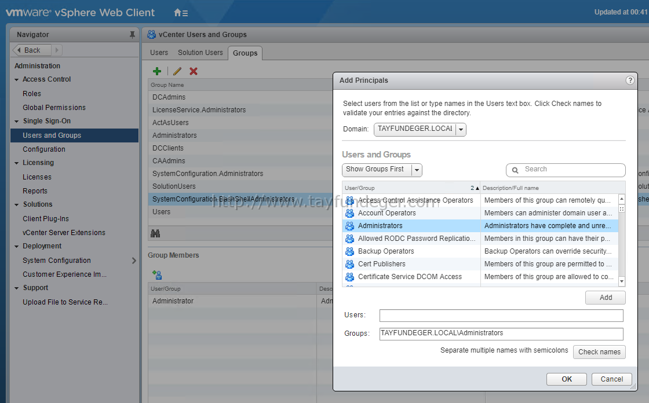Open Customer Experience Improvement item
Screen dimensions: 649x403
pyautogui.click(x=64, y=274)
